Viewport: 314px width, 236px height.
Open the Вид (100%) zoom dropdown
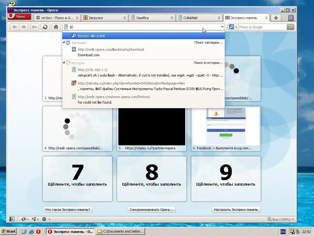(281, 219)
